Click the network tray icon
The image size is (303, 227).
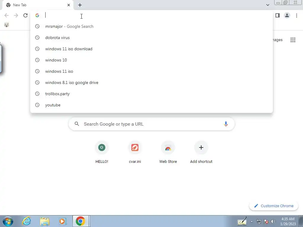tap(259, 221)
